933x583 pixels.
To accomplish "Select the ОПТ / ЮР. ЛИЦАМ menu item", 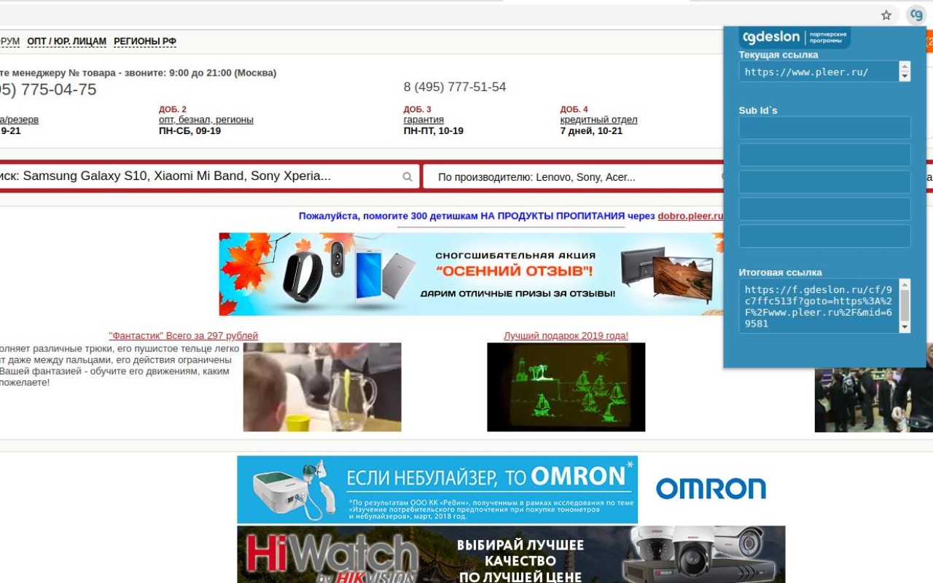I will click(67, 41).
